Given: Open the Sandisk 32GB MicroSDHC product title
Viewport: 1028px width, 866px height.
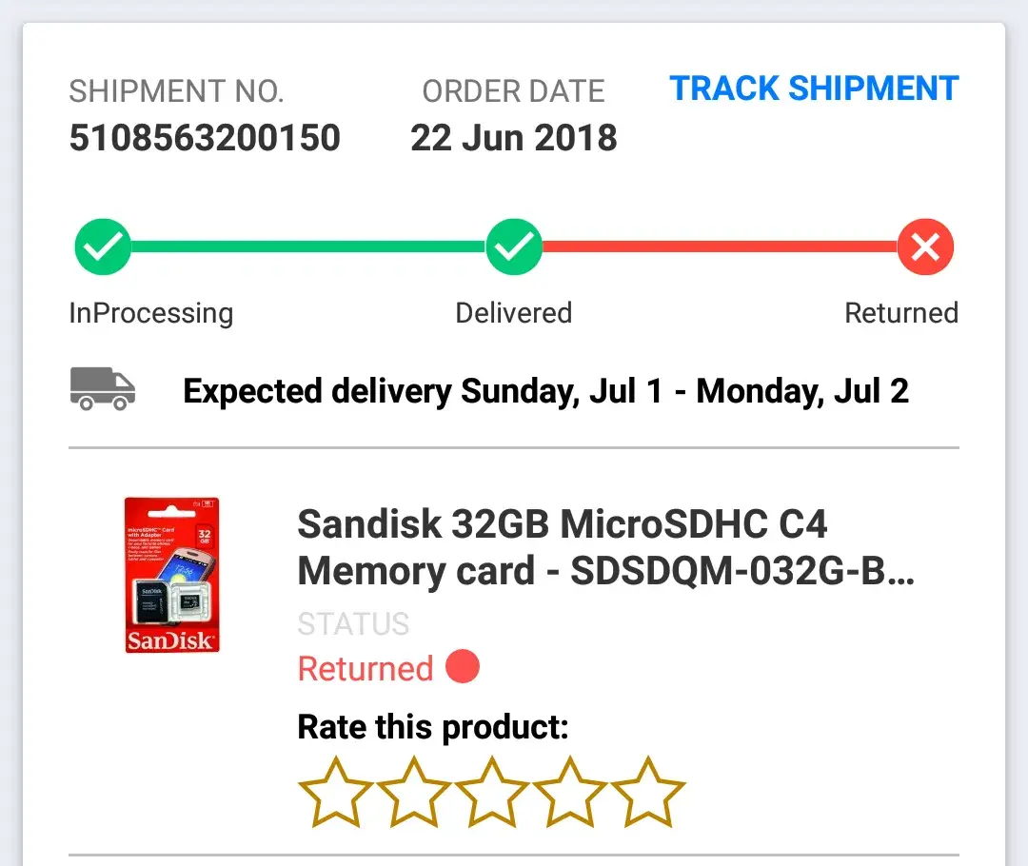Looking at the screenshot, I should tap(605, 547).
